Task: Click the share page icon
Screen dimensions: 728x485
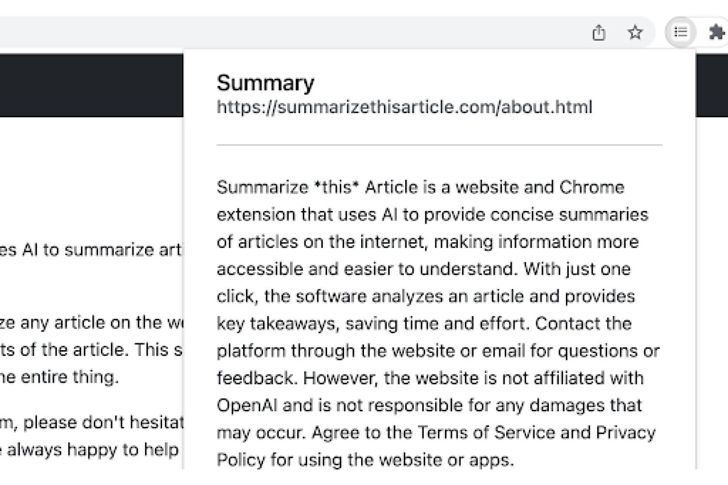Action: (x=599, y=32)
